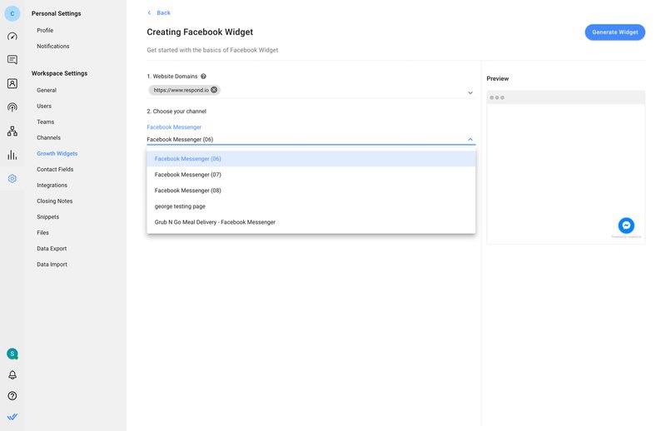Image resolution: width=666 pixels, height=431 pixels.
Task: Open Data Export settings
Action: click(52, 249)
